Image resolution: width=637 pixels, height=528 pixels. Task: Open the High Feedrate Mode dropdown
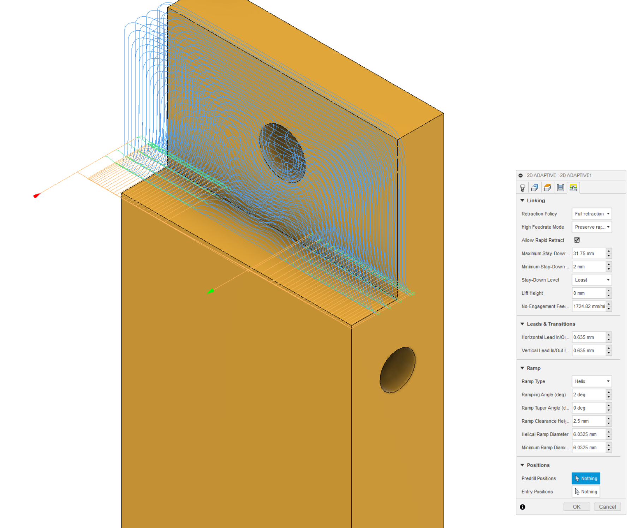pos(591,227)
